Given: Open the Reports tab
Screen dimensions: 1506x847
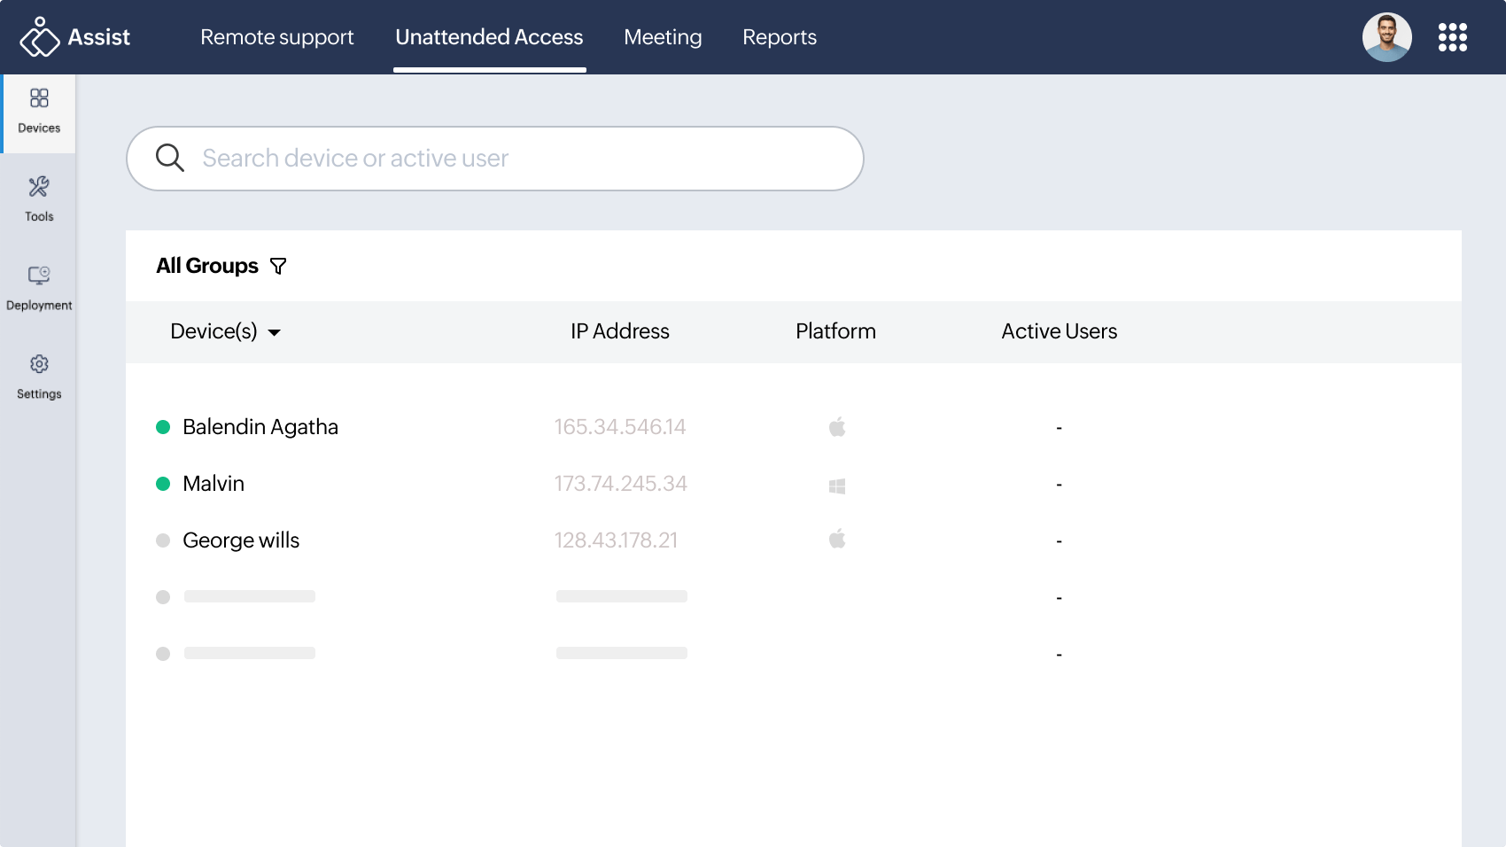Looking at the screenshot, I should (779, 37).
